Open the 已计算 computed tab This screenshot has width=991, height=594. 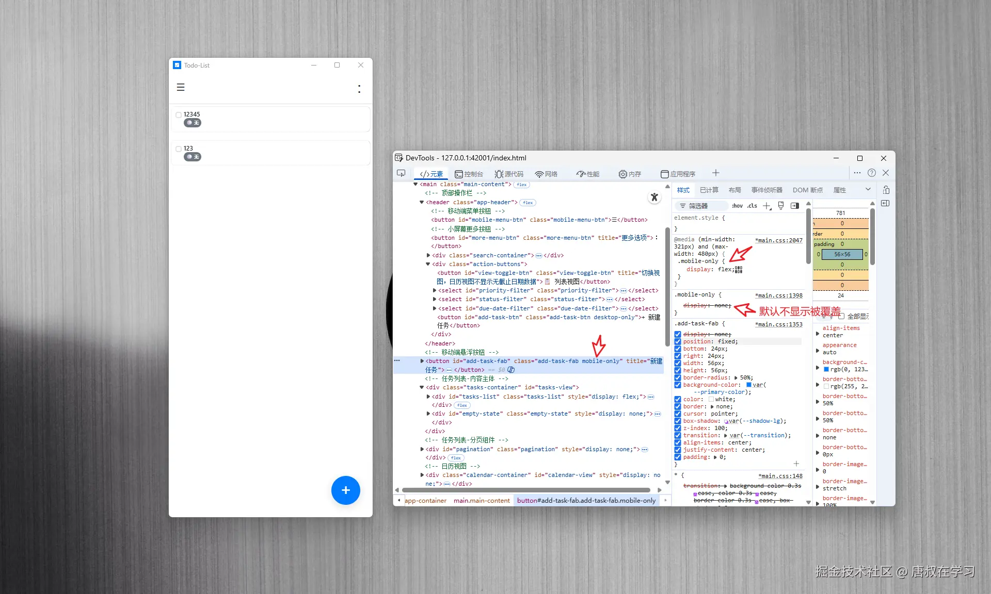[709, 190]
